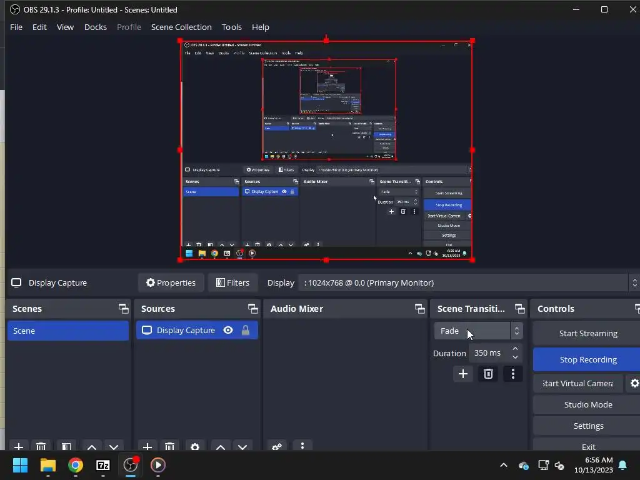The image size is (640, 480).
Task: Add a new source with plus icon
Action: tap(147, 446)
